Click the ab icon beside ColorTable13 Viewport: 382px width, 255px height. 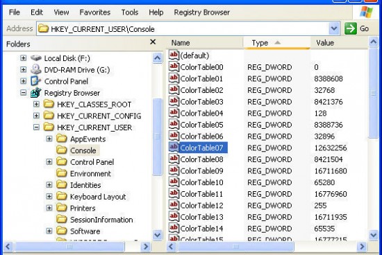coord(174,217)
